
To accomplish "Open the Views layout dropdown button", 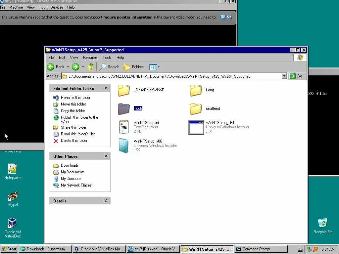I will click(154, 67).
